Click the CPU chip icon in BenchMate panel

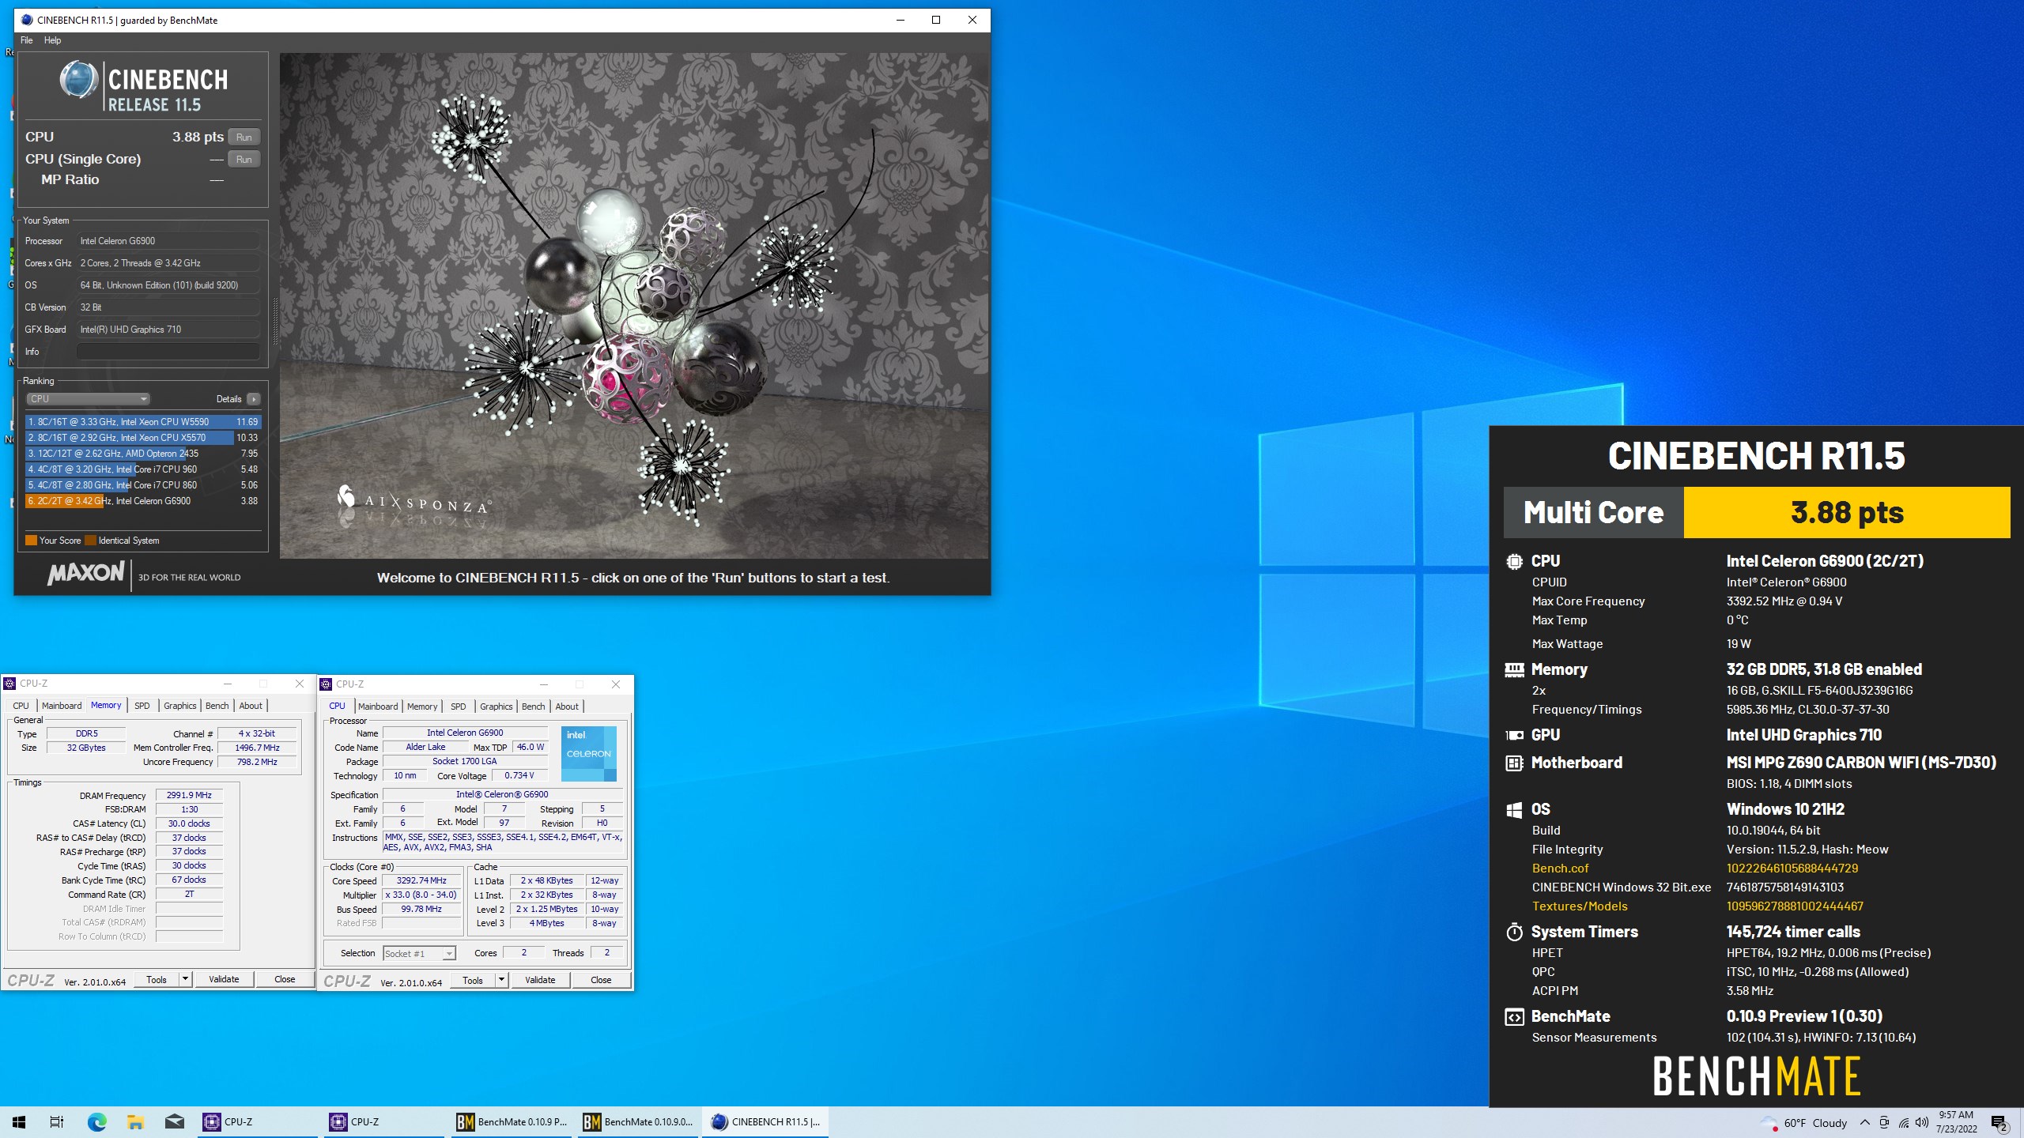click(1514, 561)
